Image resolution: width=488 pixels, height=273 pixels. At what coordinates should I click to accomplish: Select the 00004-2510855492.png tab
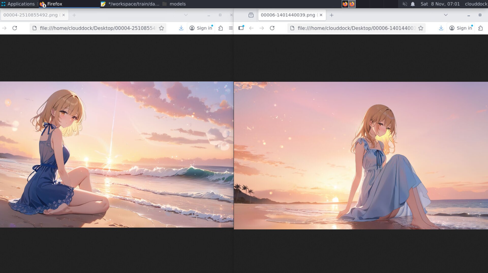point(30,15)
